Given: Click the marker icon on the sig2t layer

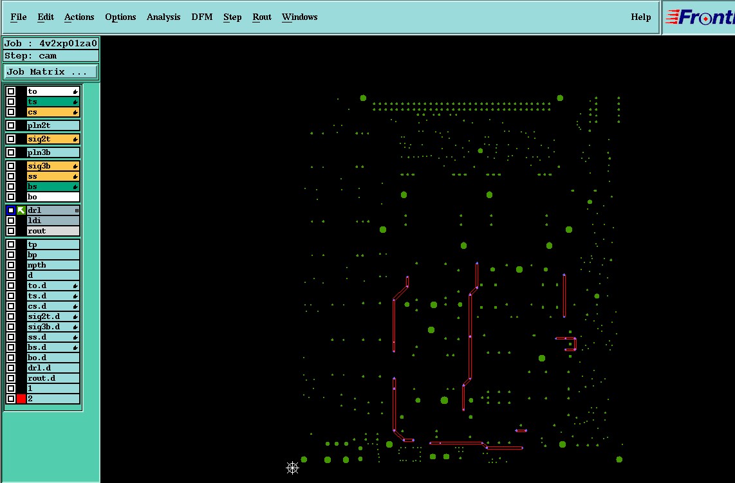Looking at the screenshot, I should (75, 139).
